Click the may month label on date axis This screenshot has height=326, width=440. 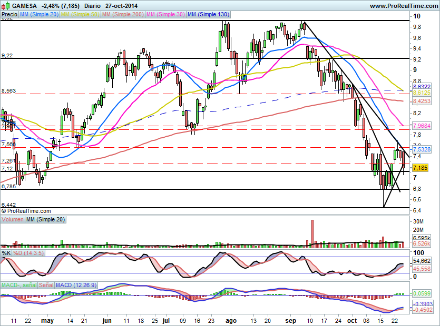click(47, 321)
